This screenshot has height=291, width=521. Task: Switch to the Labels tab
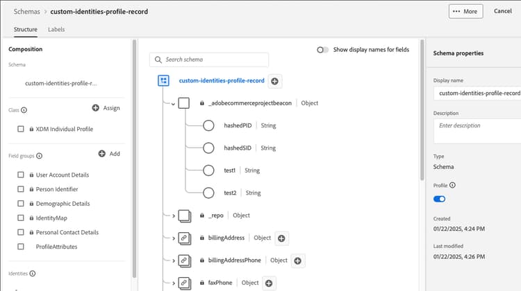click(x=56, y=30)
